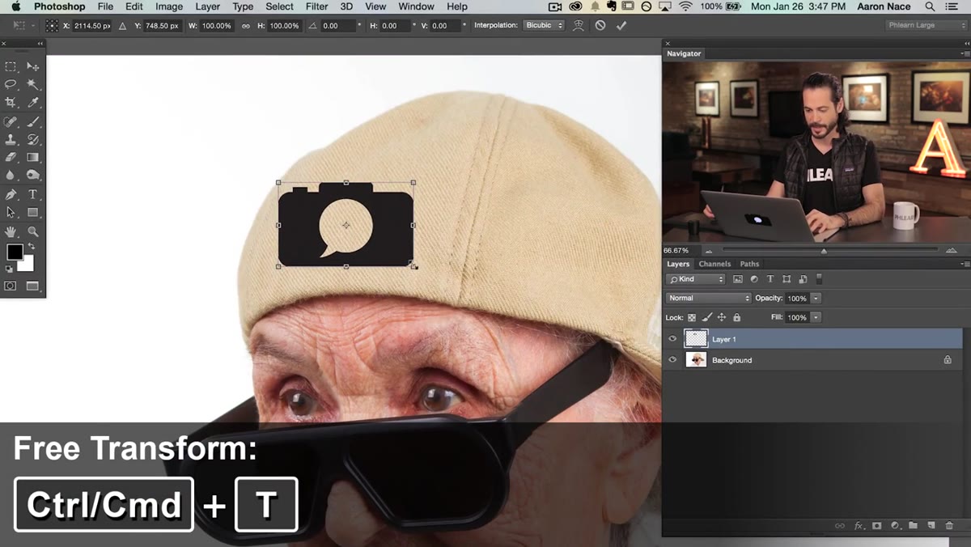This screenshot has width=971, height=547.
Task: Toggle lock position icon
Action: (x=722, y=317)
